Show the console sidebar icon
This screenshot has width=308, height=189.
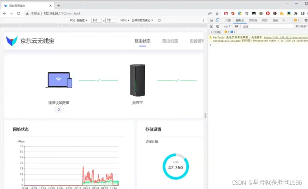[211, 26]
